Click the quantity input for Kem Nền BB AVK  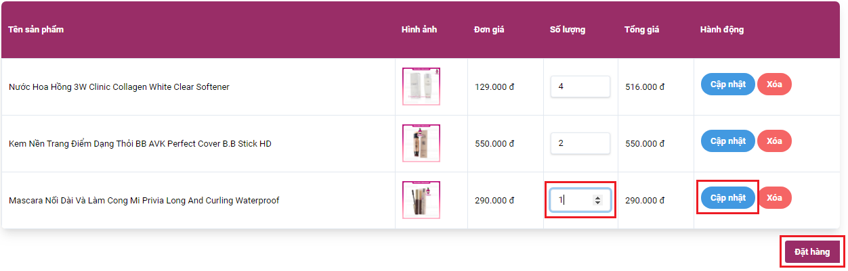point(580,143)
